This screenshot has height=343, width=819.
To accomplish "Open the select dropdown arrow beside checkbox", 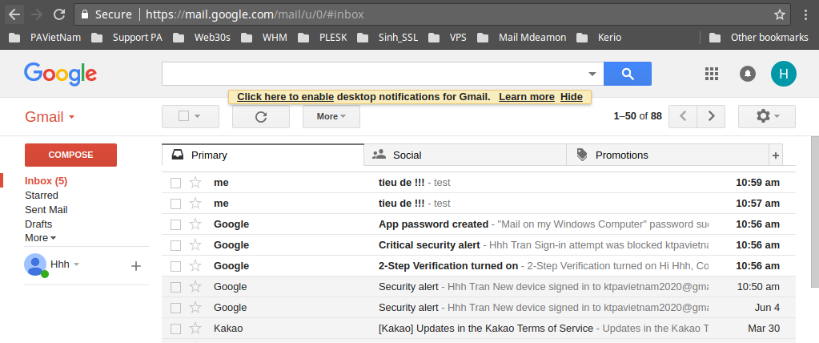I will click(x=198, y=116).
